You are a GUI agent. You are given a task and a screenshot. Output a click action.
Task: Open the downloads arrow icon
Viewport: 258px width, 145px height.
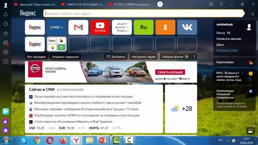[x=253, y=13]
